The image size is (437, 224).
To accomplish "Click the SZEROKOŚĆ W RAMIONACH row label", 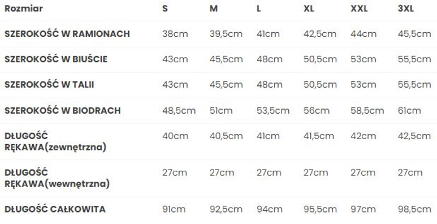I will (x=67, y=34).
